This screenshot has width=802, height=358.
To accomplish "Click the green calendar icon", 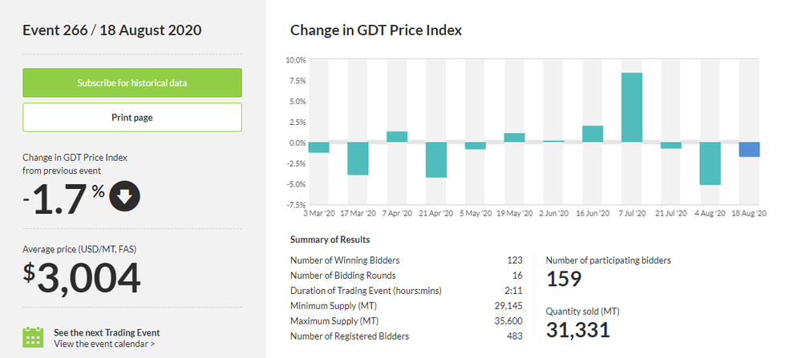I will point(33,337).
